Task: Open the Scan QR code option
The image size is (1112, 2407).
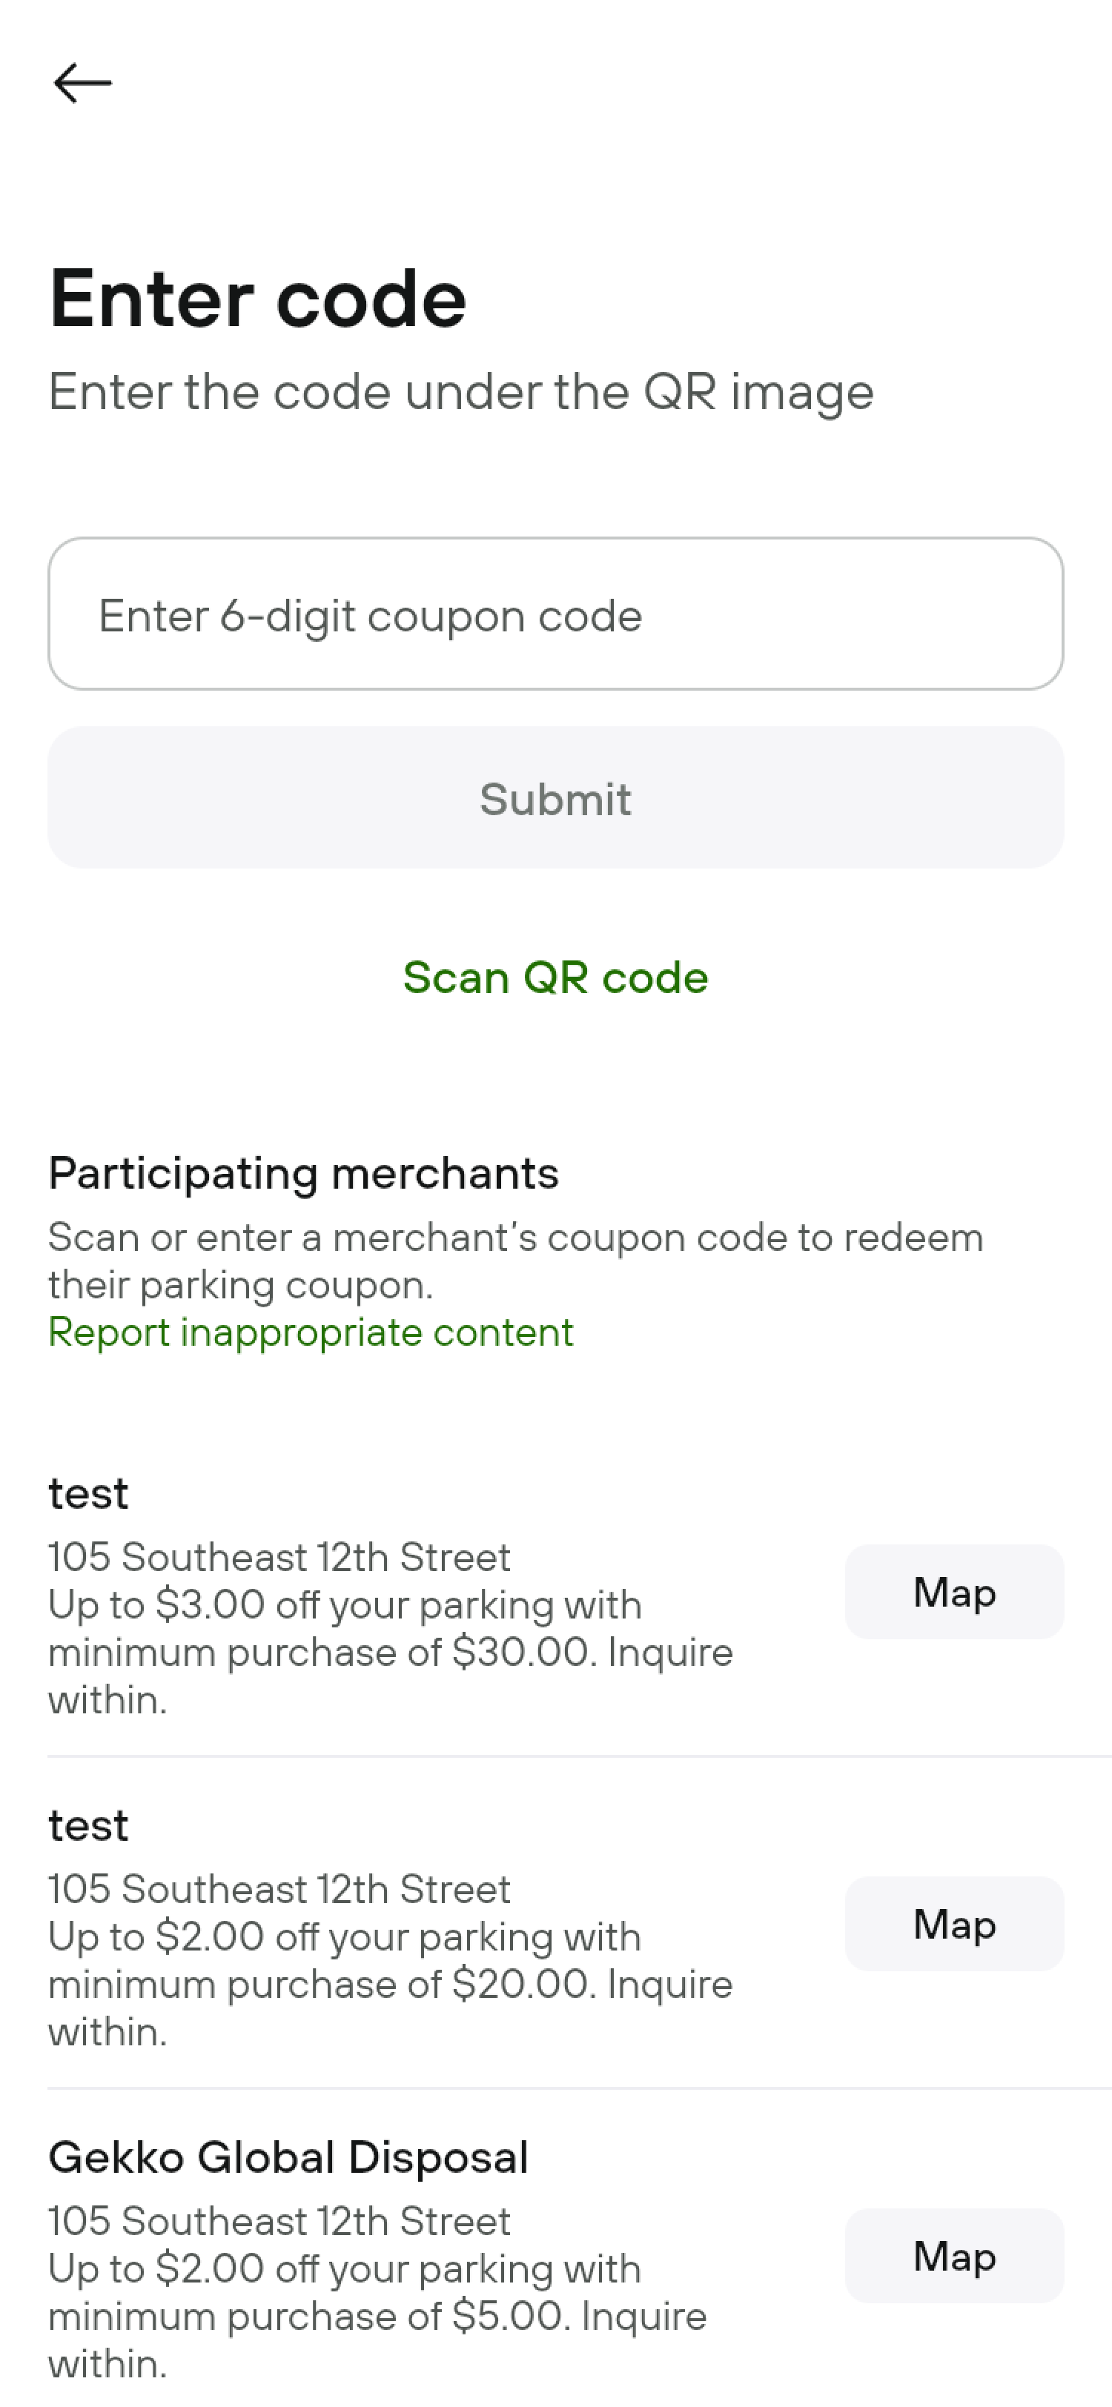Action: (555, 977)
